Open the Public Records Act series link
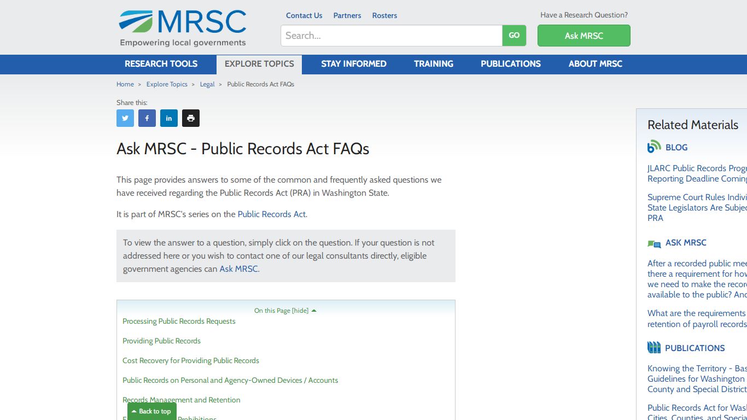The height and width of the screenshot is (420, 747). (272, 214)
